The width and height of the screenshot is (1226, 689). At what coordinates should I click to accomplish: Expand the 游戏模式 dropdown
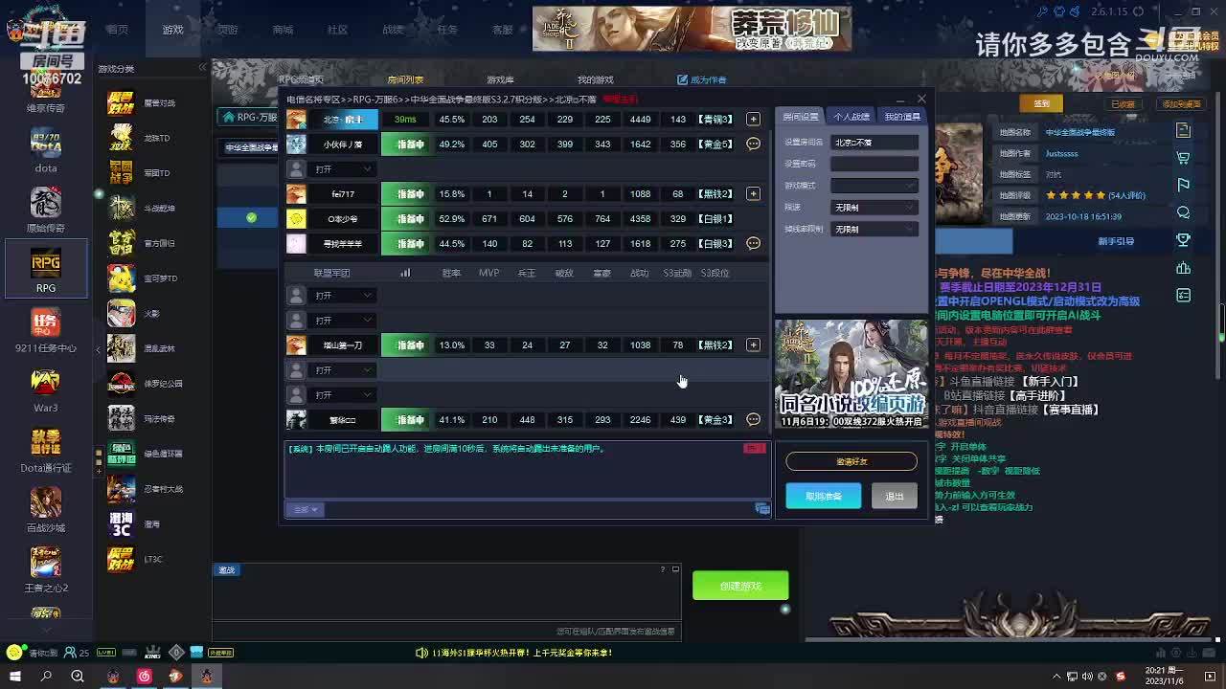coord(874,186)
